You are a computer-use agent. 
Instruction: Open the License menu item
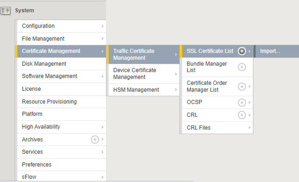(x=62, y=89)
